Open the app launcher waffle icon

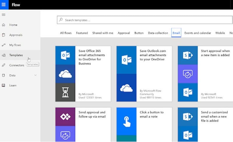point(3,5)
